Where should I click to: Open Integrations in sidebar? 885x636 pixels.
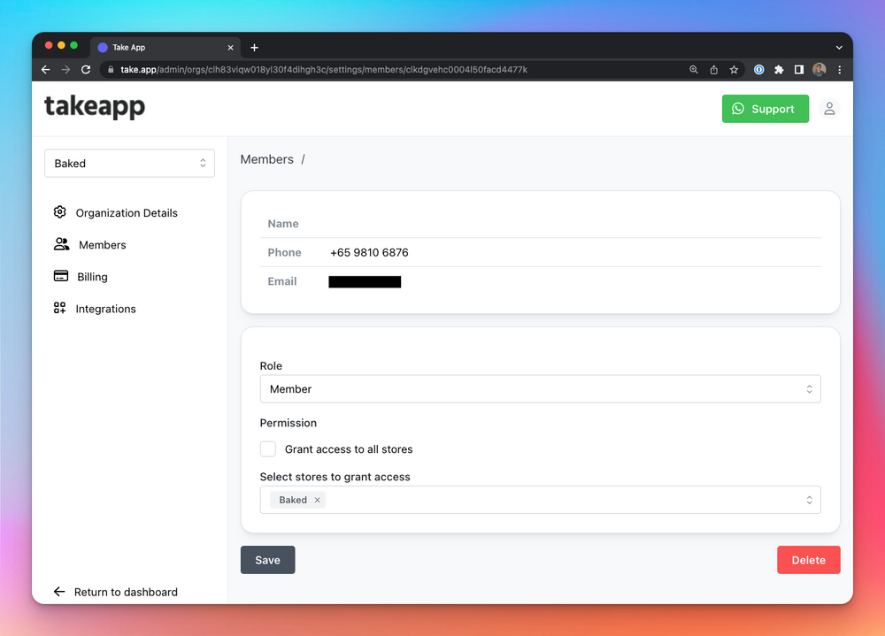pos(105,309)
